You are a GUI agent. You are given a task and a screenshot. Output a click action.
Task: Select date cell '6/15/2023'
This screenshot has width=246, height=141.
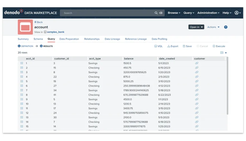click(164, 68)
